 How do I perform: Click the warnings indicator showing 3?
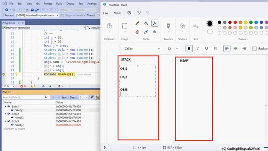coord(33,86)
